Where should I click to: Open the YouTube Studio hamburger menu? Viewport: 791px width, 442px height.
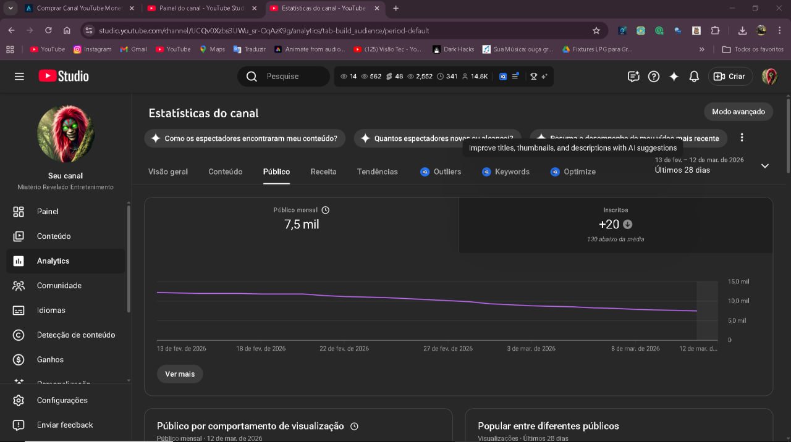click(19, 77)
